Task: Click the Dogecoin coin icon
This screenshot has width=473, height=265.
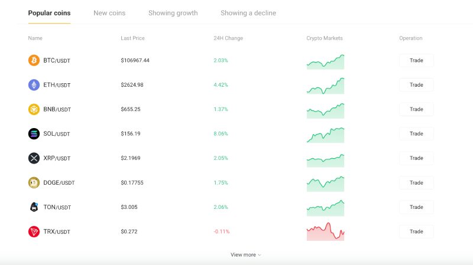Action: [x=34, y=183]
